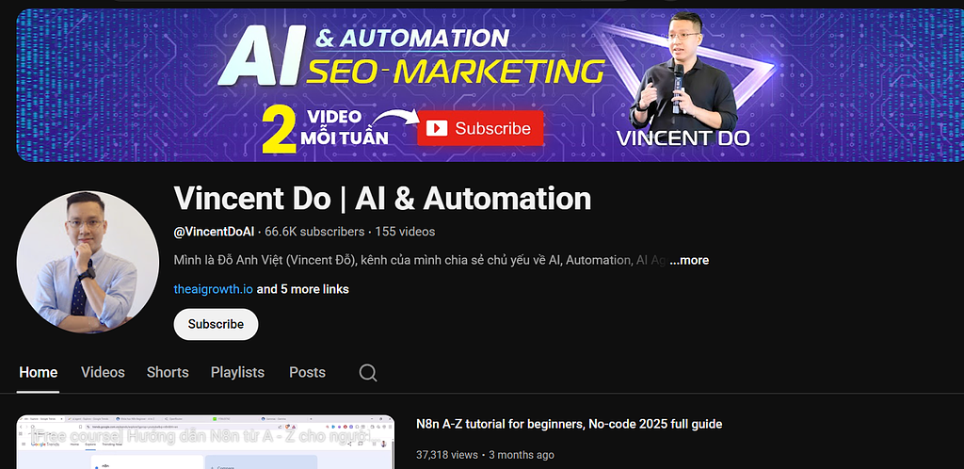Click the @VincentDoAI channel handle
Screen dimensions: 964x469
click(x=215, y=231)
